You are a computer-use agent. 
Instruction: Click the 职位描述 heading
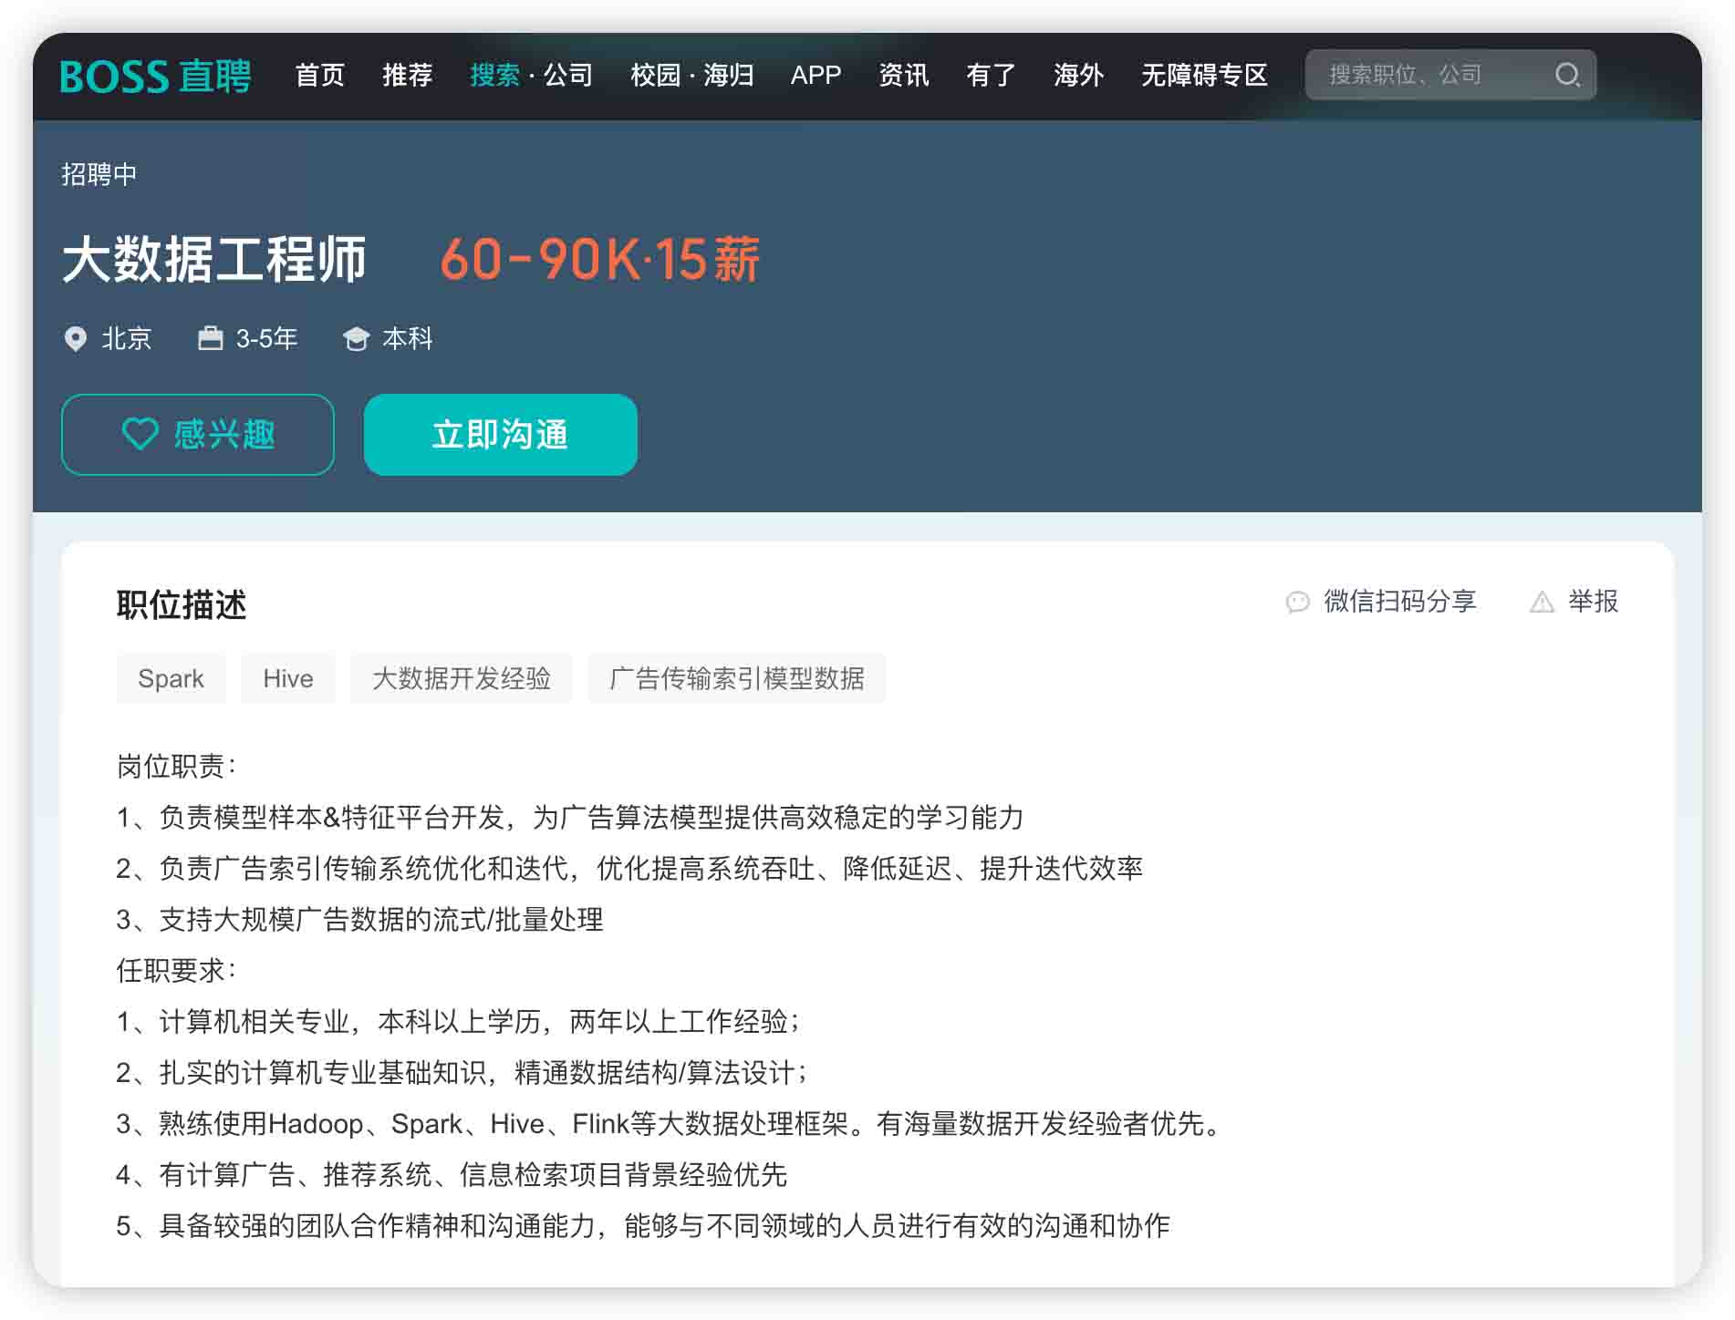[182, 605]
